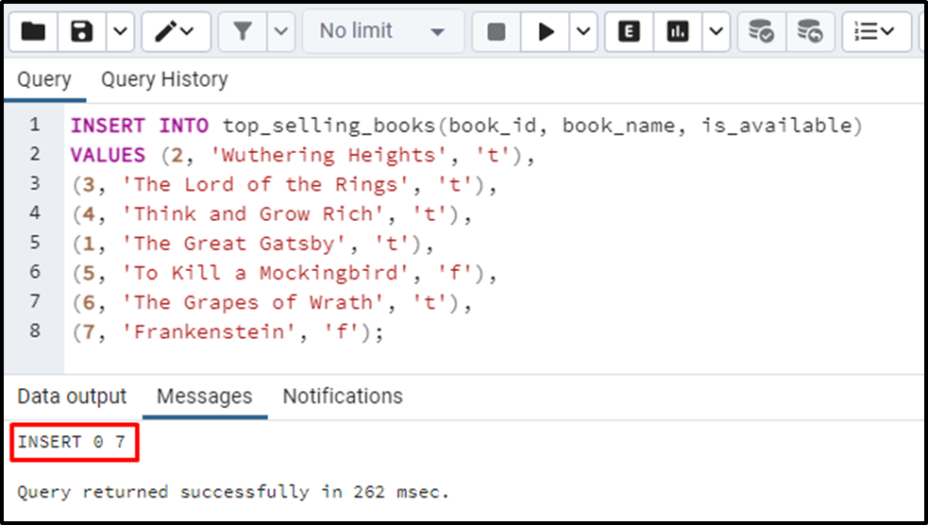Commit the transaction

pos(761,31)
